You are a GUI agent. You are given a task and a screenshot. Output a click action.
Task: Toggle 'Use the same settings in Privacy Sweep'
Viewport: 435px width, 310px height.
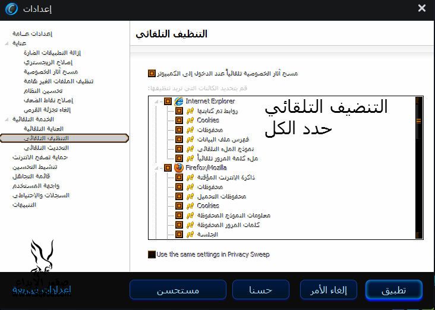coord(152,254)
